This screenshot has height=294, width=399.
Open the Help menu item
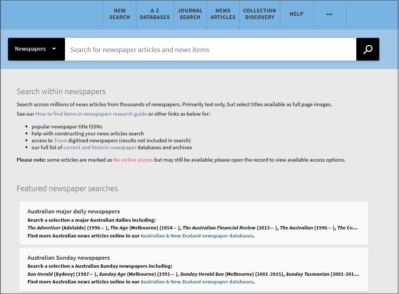(x=296, y=14)
